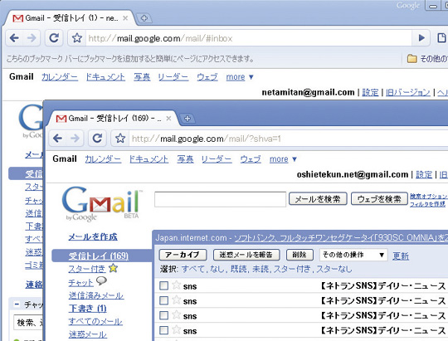Star the third sns message
Image resolution: width=448 pixels, height=341 pixels.
click(x=177, y=314)
